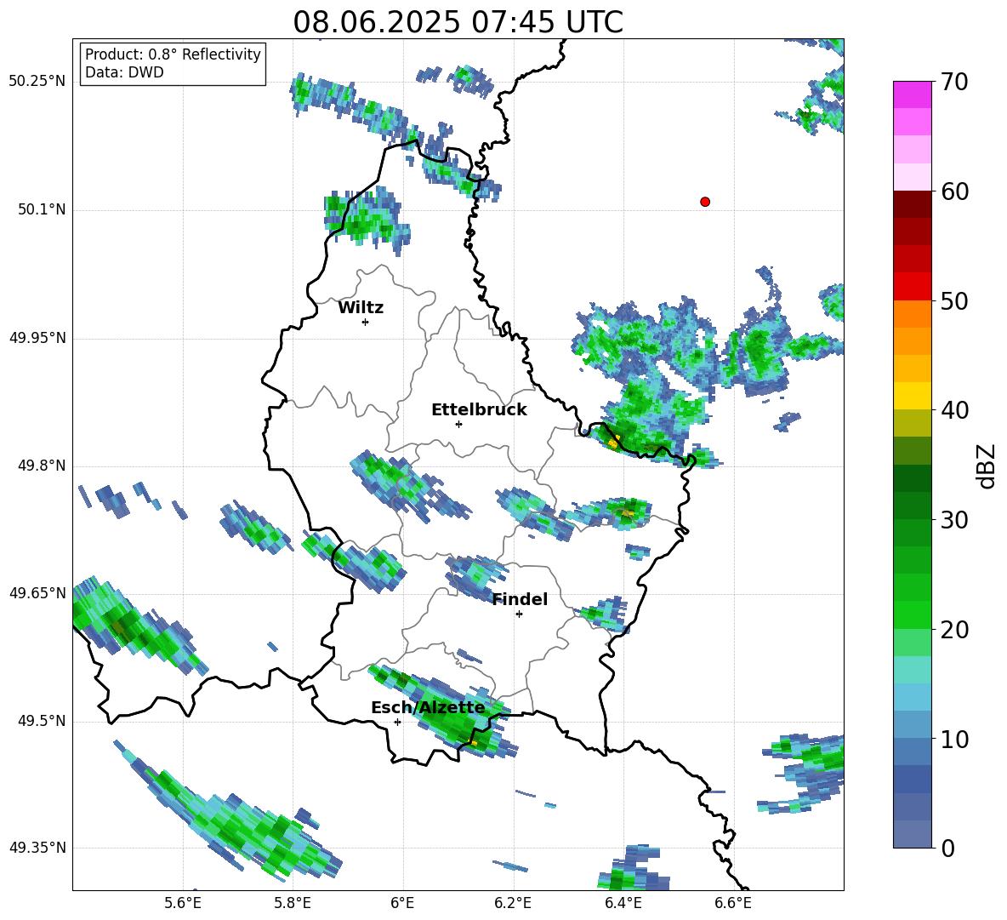Viewport: 1007px width, 920px height.
Task: Click the magenta 70 dBZ colorbar segment
Action: click(912, 94)
